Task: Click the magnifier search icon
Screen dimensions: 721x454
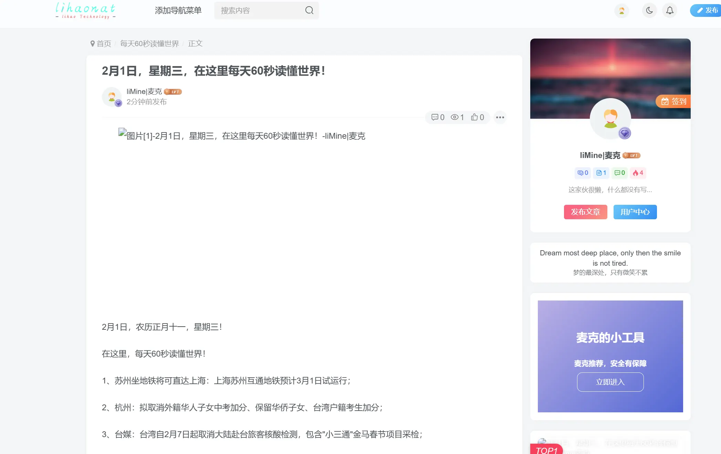Action: (x=309, y=11)
